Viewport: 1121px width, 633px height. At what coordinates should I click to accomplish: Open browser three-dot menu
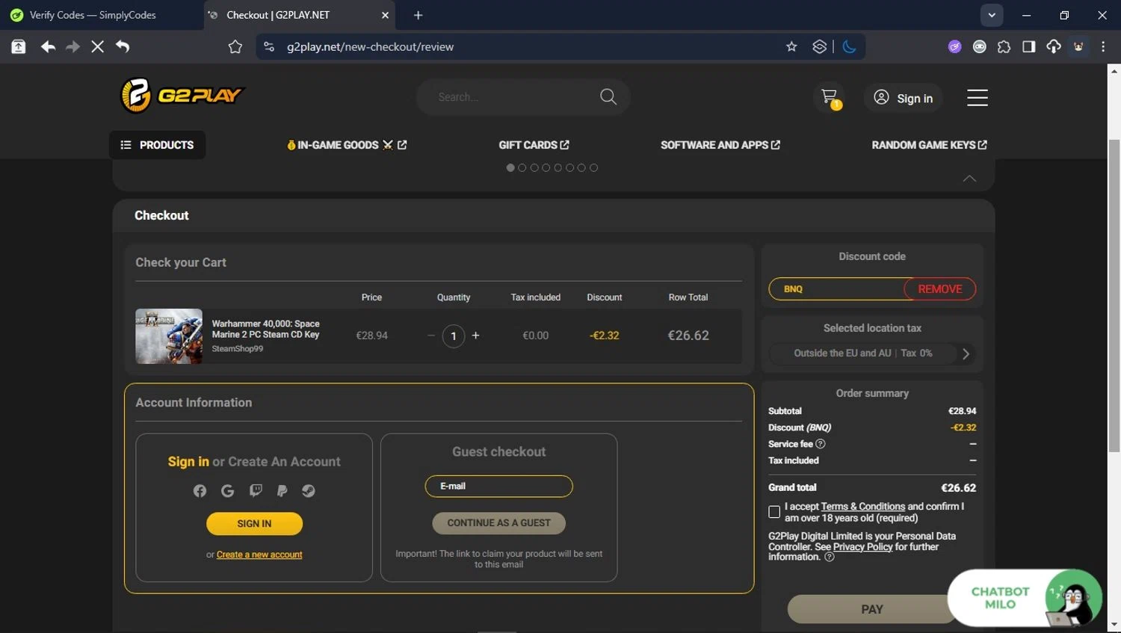pyautogui.click(x=1103, y=46)
